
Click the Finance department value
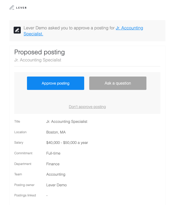53,164
